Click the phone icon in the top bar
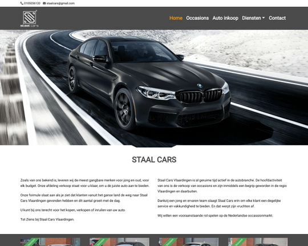 click(x=22, y=3)
